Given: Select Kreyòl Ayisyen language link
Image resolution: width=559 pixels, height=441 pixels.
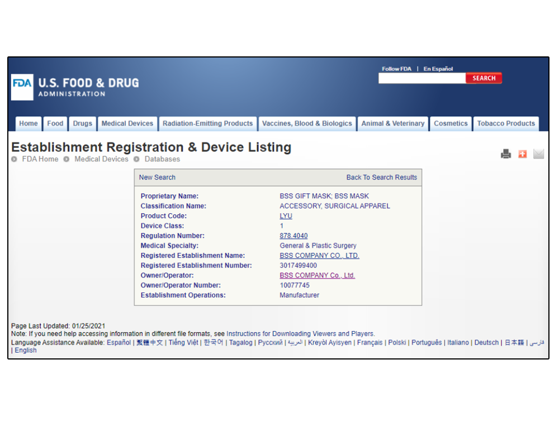Looking at the screenshot, I should pyautogui.click(x=330, y=342).
